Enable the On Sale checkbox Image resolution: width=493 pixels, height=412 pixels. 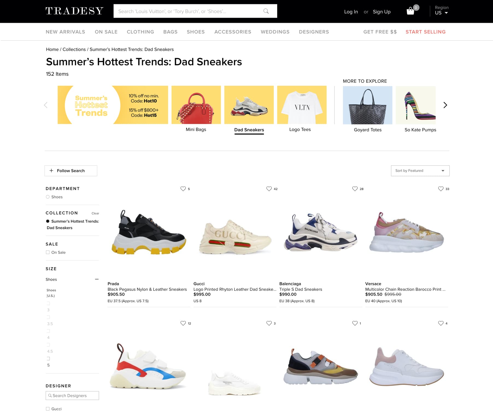coord(48,253)
